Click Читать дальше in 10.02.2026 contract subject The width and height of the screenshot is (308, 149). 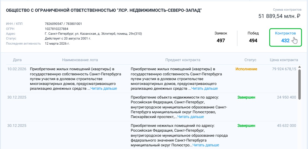click(x=204, y=88)
